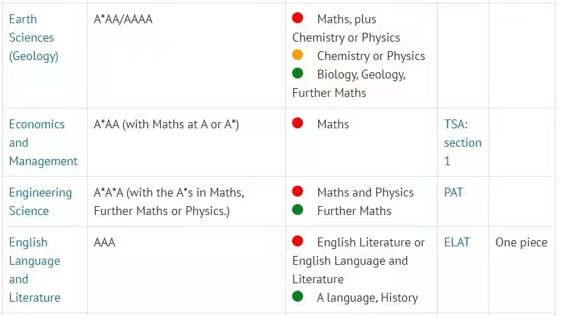This screenshot has width=561, height=316.
Task: Click the One piece written work cell
Action: (x=521, y=242)
